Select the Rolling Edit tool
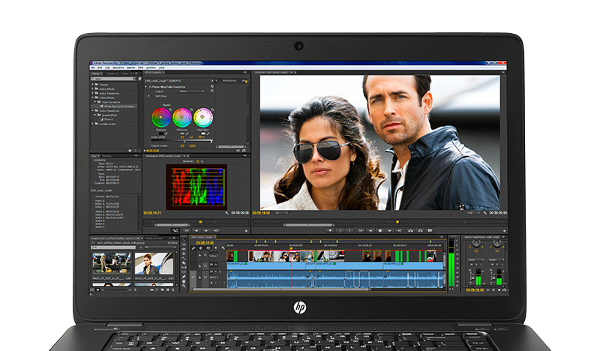The image size is (600, 351). coord(184,253)
